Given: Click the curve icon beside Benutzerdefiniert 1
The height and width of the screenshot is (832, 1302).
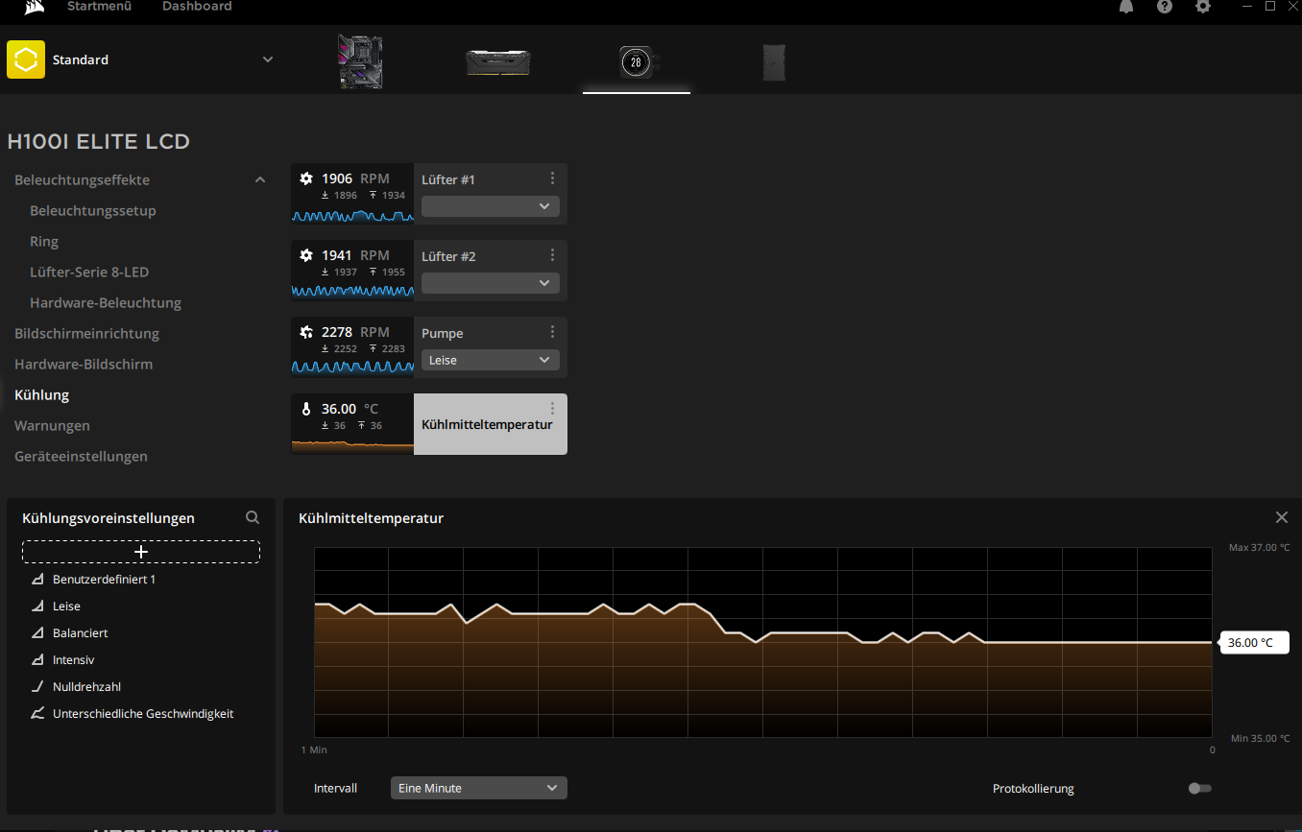Looking at the screenshot, I should [x=37, y=580].
